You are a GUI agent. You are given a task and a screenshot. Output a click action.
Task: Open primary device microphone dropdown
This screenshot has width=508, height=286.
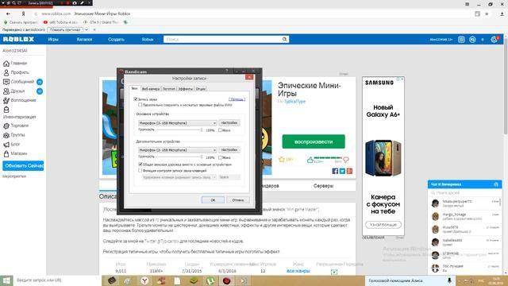tap(177, 123)
